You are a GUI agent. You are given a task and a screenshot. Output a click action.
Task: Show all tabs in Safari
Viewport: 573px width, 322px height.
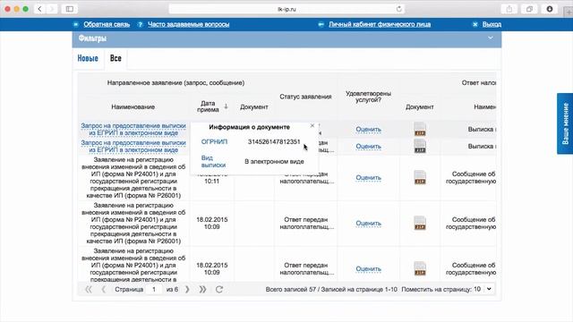coord(529,9)
